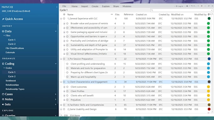Open the Import ribbon tab

tap(84, 6)
